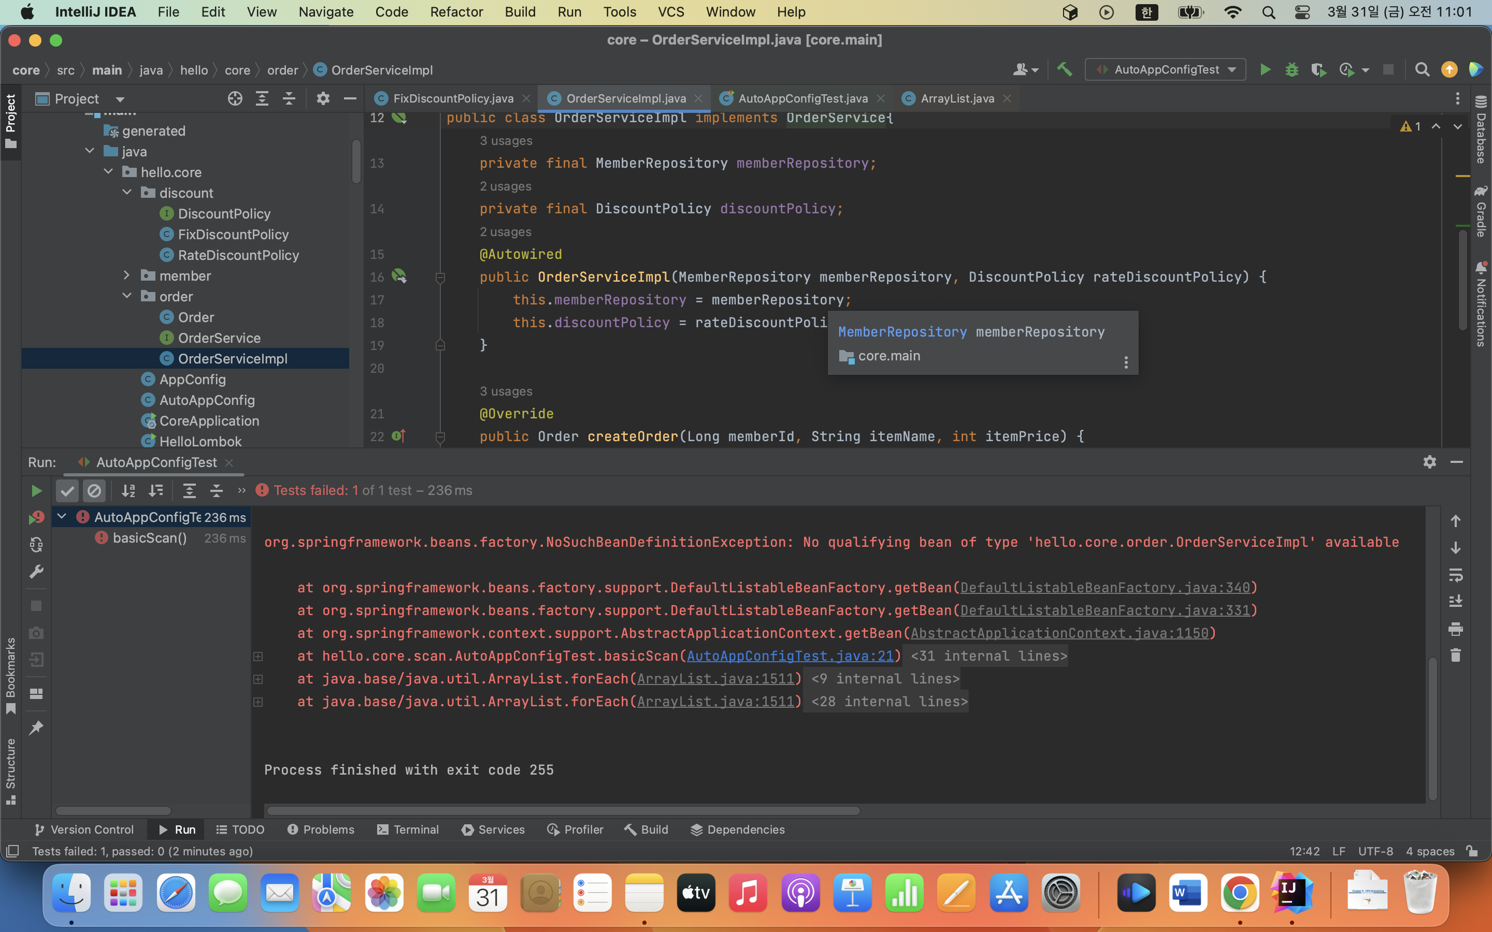Collapse the discount package
The width and height of the screenshot is (1492, 932).
[x=127, y=192]
